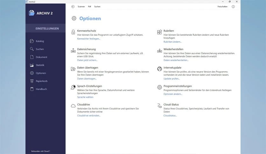The image size is (266, 154).
Task: Click the Archiv 2 logo icon
Action: (32, 13)
